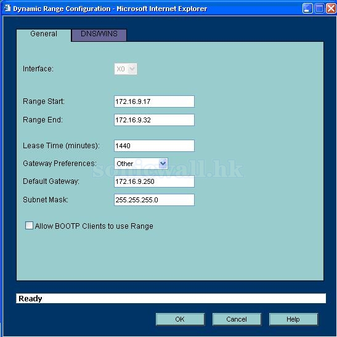This screenshot has width=337, height=337.
Task: Click the Internet Explorer page icon in title bar
Action: point(7,8)
